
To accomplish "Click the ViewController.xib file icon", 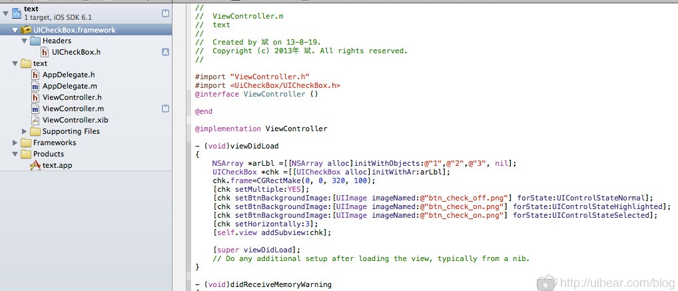I will coord(36,120).
